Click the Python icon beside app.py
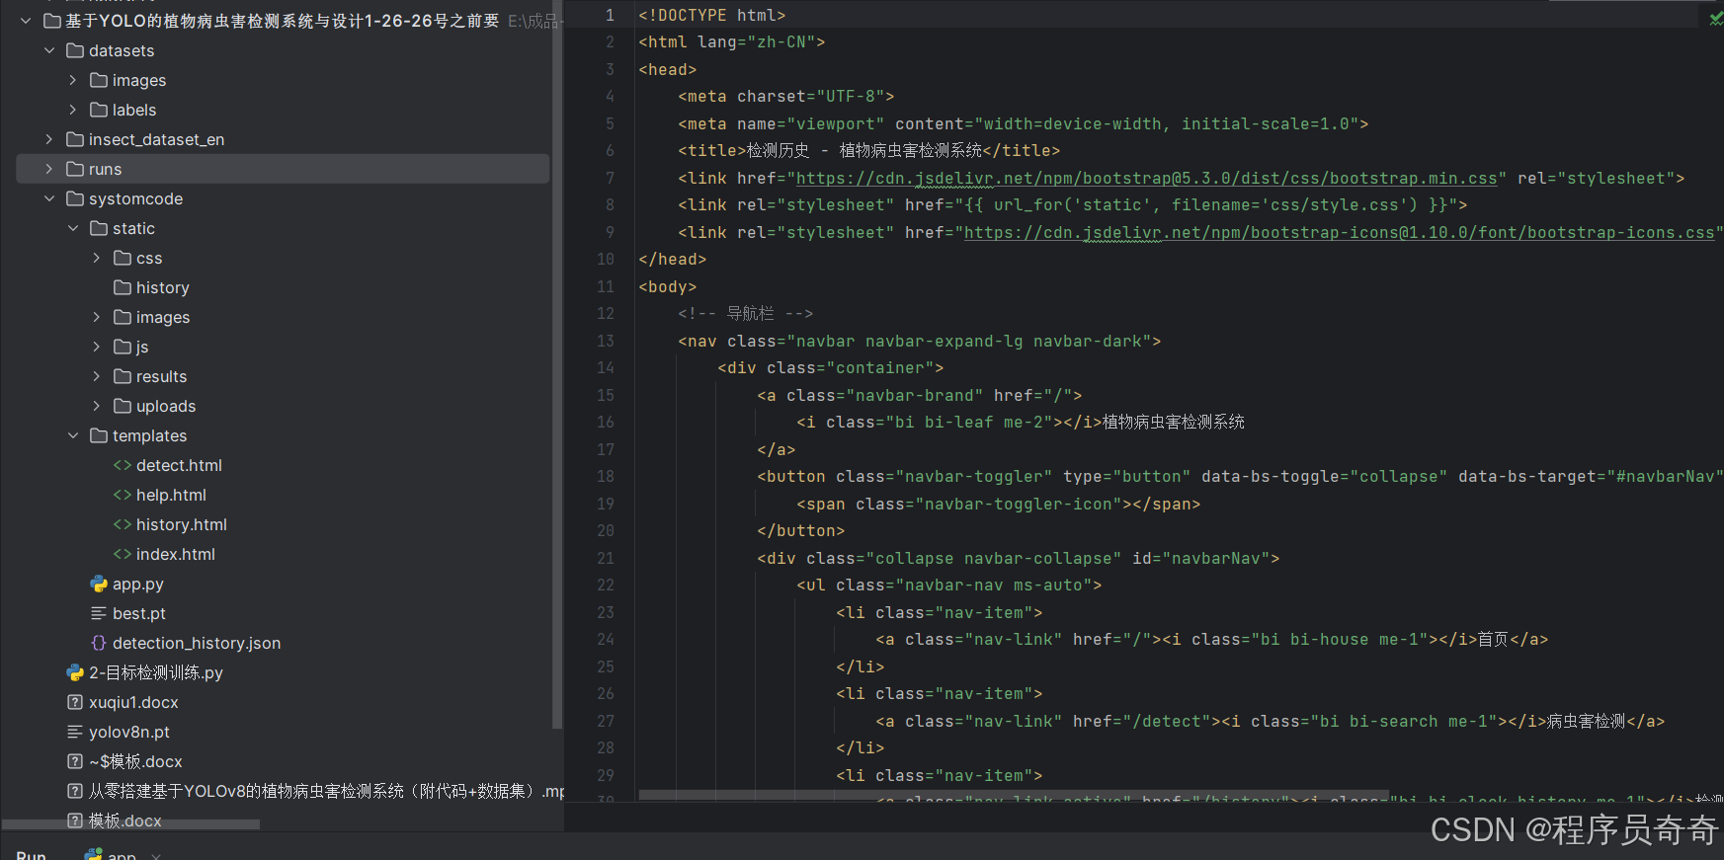Viewport: 1724px width, 860px height. [98, 584]
